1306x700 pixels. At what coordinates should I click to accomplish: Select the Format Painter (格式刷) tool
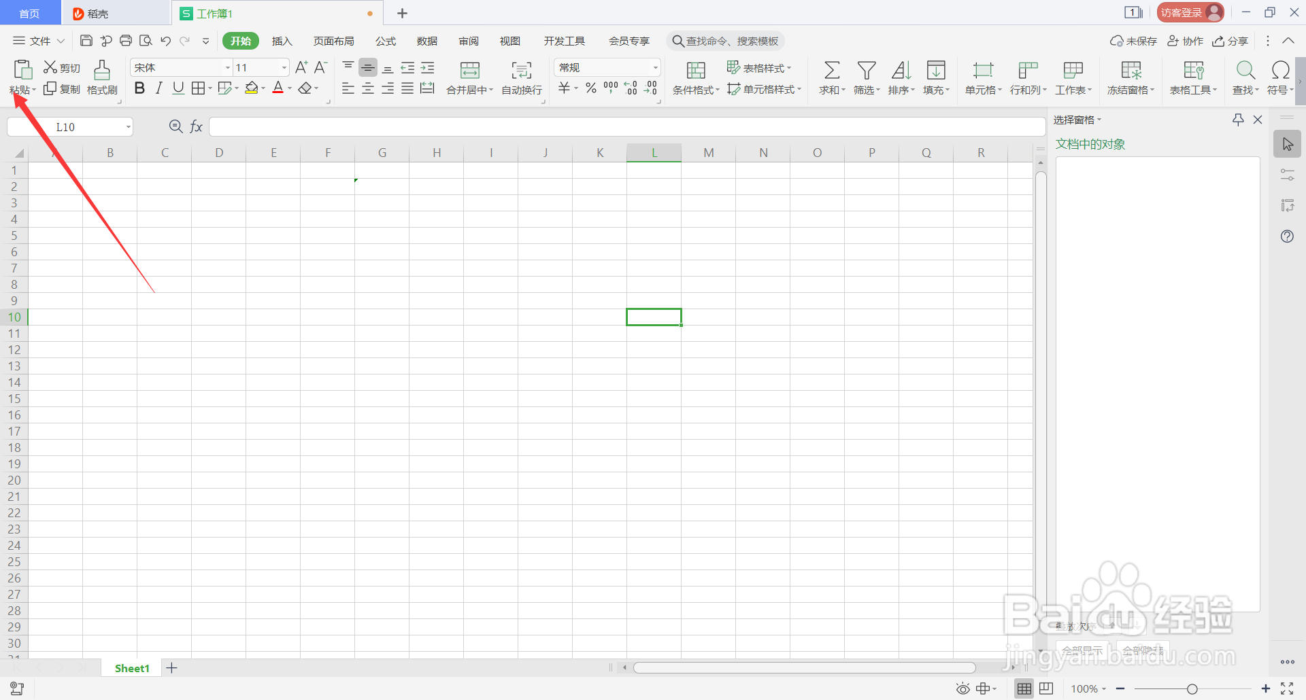[x=102, y=77]
